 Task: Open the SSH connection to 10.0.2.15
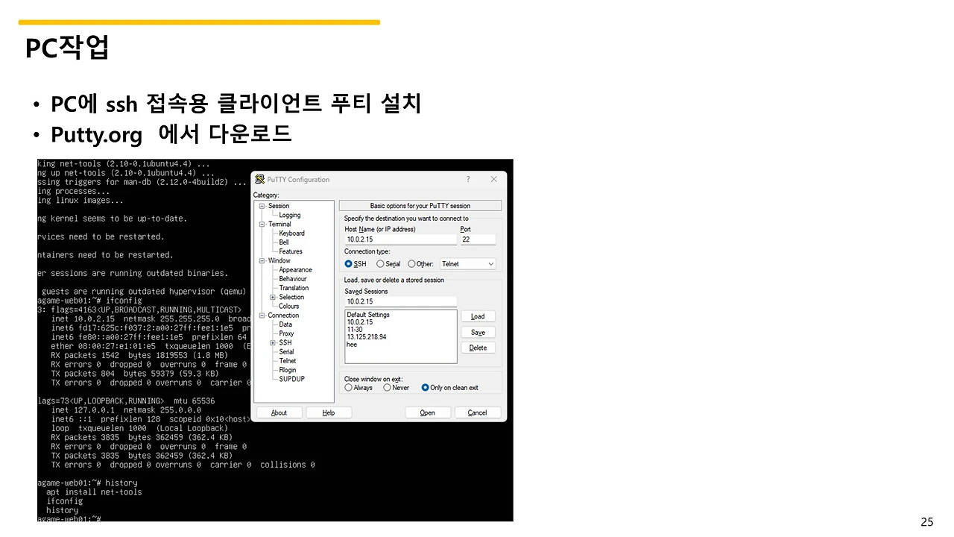click(428, 412)
